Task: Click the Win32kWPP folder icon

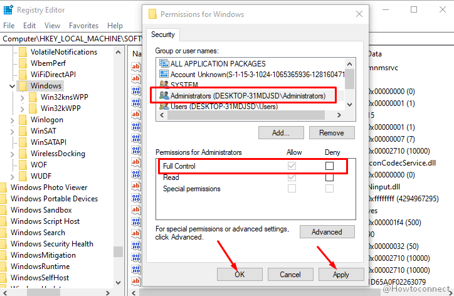Action: 33,108
